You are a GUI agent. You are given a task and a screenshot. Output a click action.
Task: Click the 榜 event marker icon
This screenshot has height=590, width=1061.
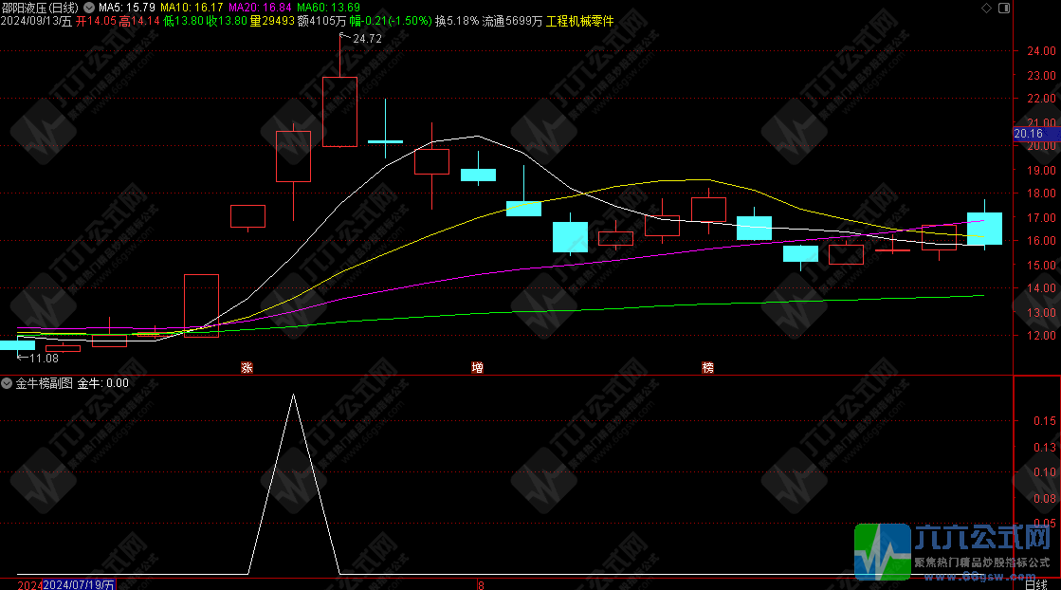click(707, 368)
